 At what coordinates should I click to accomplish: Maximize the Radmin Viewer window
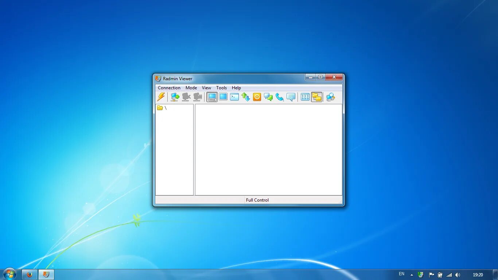tap(320, 77)
